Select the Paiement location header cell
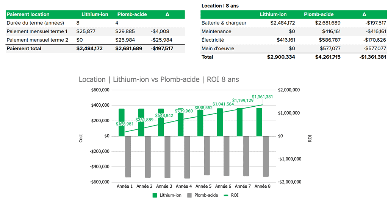The width and height of the screenshot is (388, 199). [x=28, y=14]
